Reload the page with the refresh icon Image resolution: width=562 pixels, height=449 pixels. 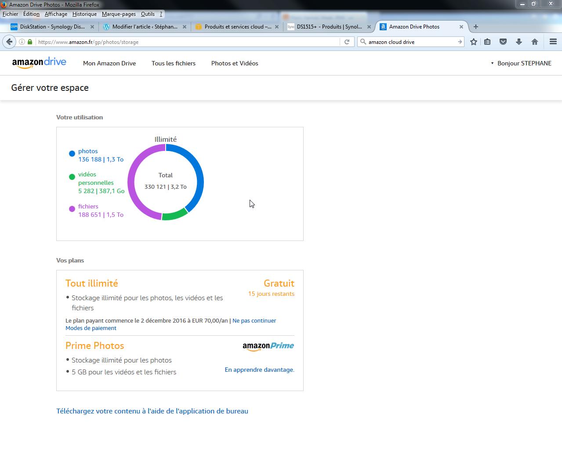pos(347,42)
